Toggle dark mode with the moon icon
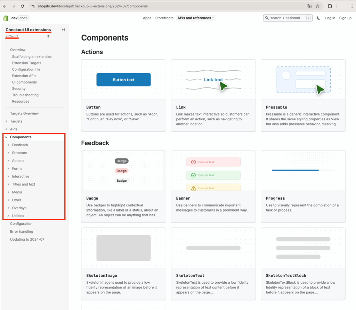The width and height of the screenshot is (356, 310). (x=319, y=18)
